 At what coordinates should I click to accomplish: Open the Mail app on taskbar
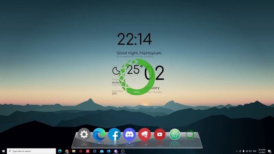click(102, 151)
